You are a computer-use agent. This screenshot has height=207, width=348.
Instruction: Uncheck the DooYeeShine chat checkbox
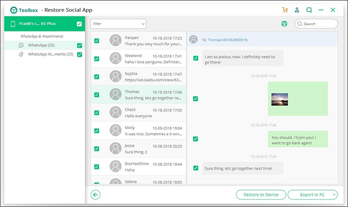(96, 167)
